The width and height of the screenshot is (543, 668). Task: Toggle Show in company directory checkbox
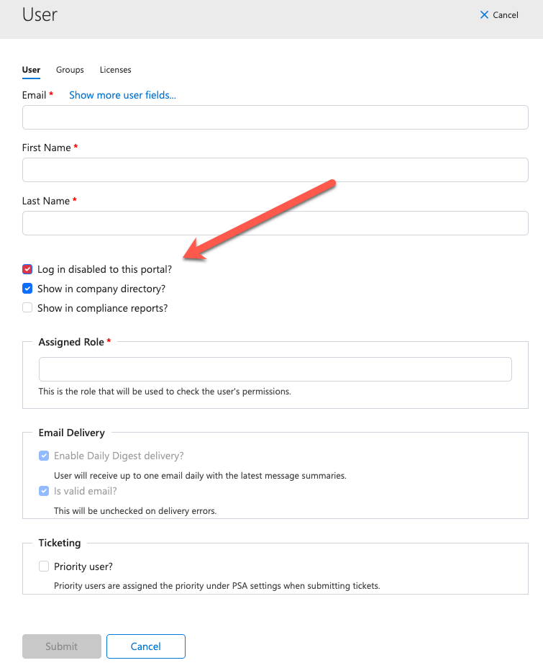coord(27,289)
